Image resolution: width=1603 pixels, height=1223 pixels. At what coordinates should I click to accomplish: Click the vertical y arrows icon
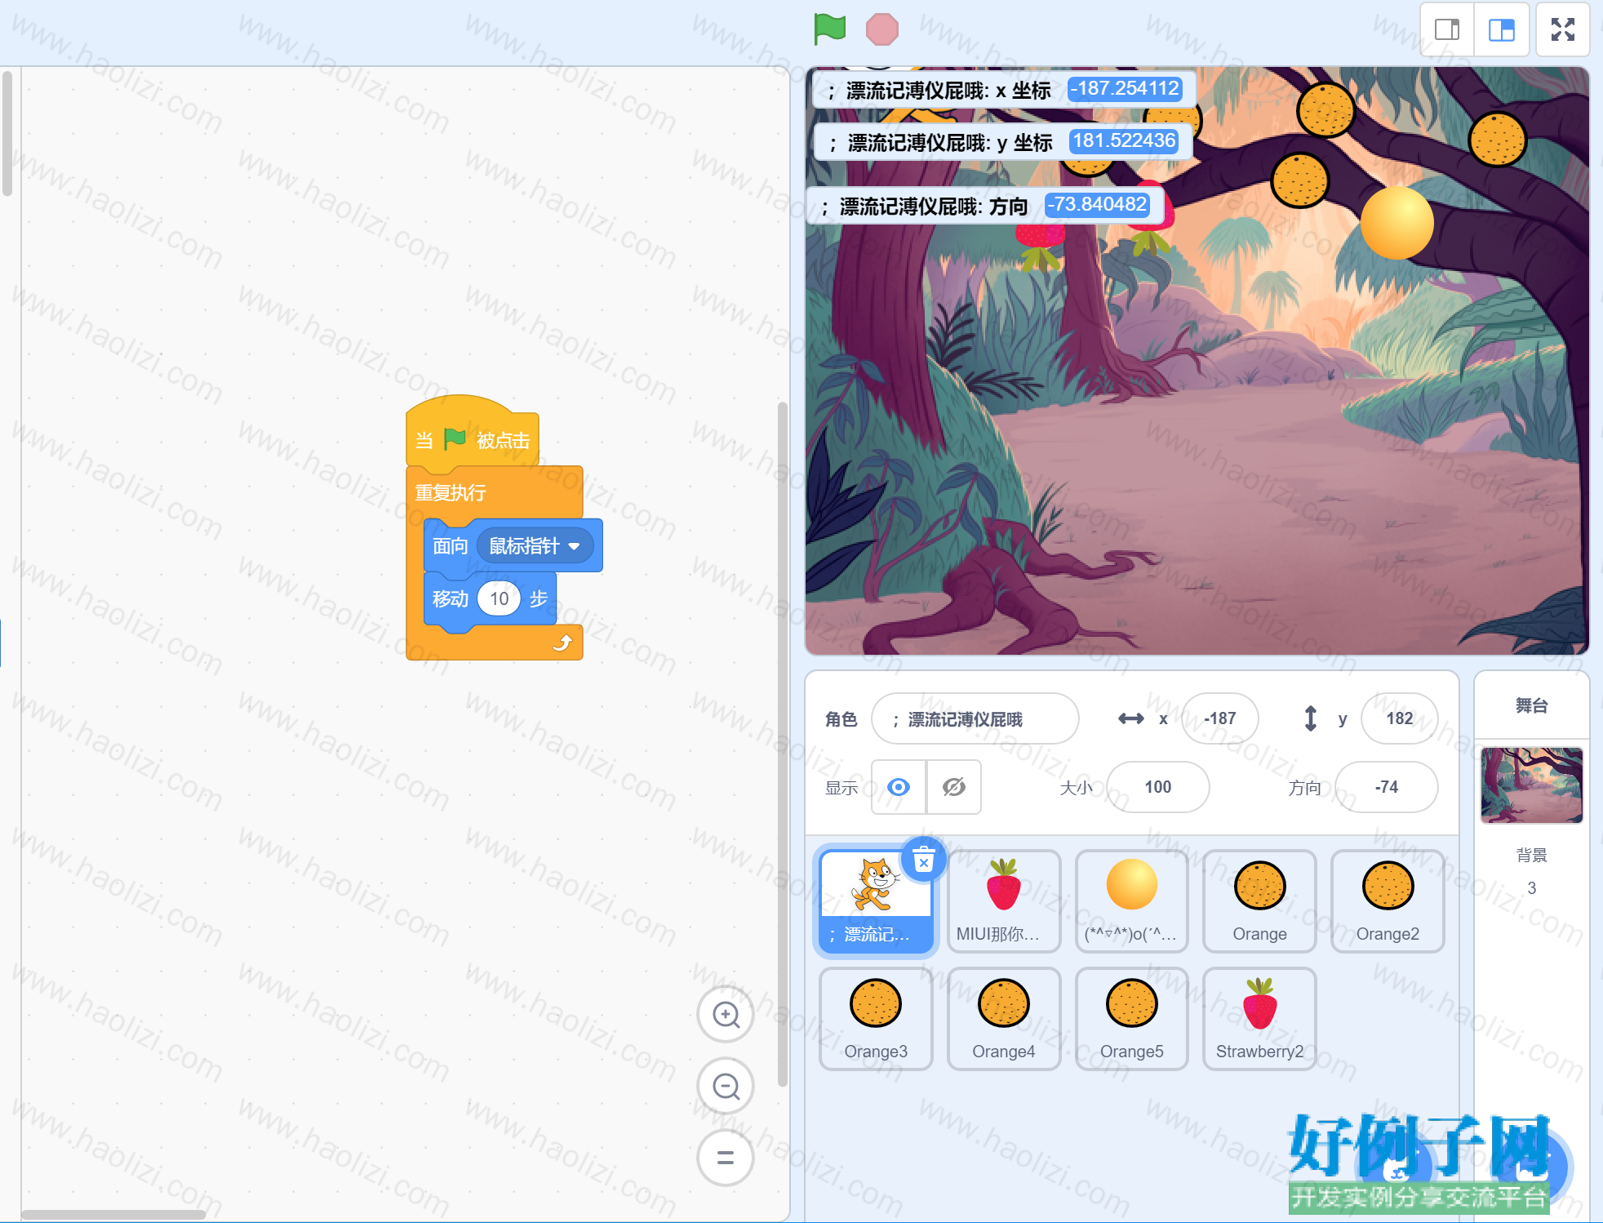[1310, 718]
